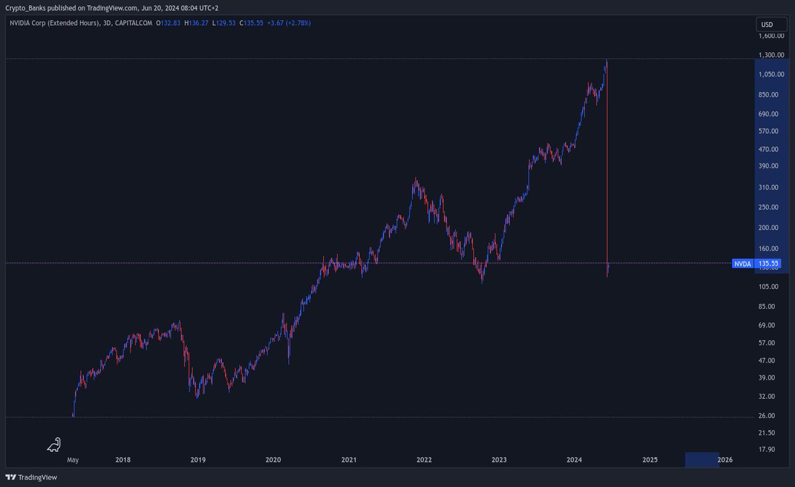The image size is (795, 487).
Task: Click the 200.00 price axis label
Action: (768, 227)
